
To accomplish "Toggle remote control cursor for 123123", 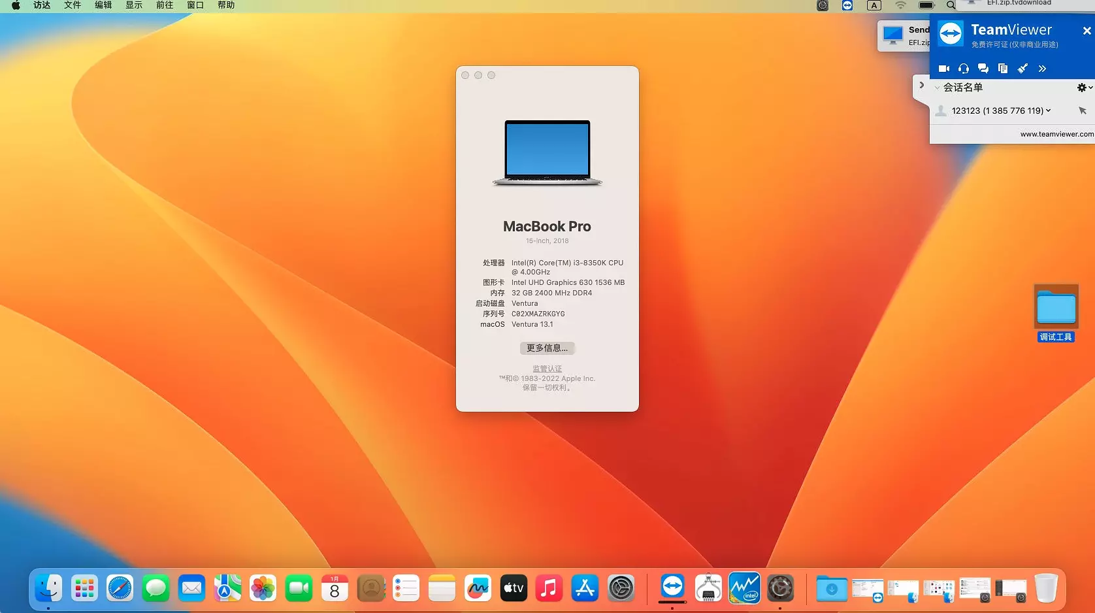I will pyautogui.click(x=1083, y=111).
